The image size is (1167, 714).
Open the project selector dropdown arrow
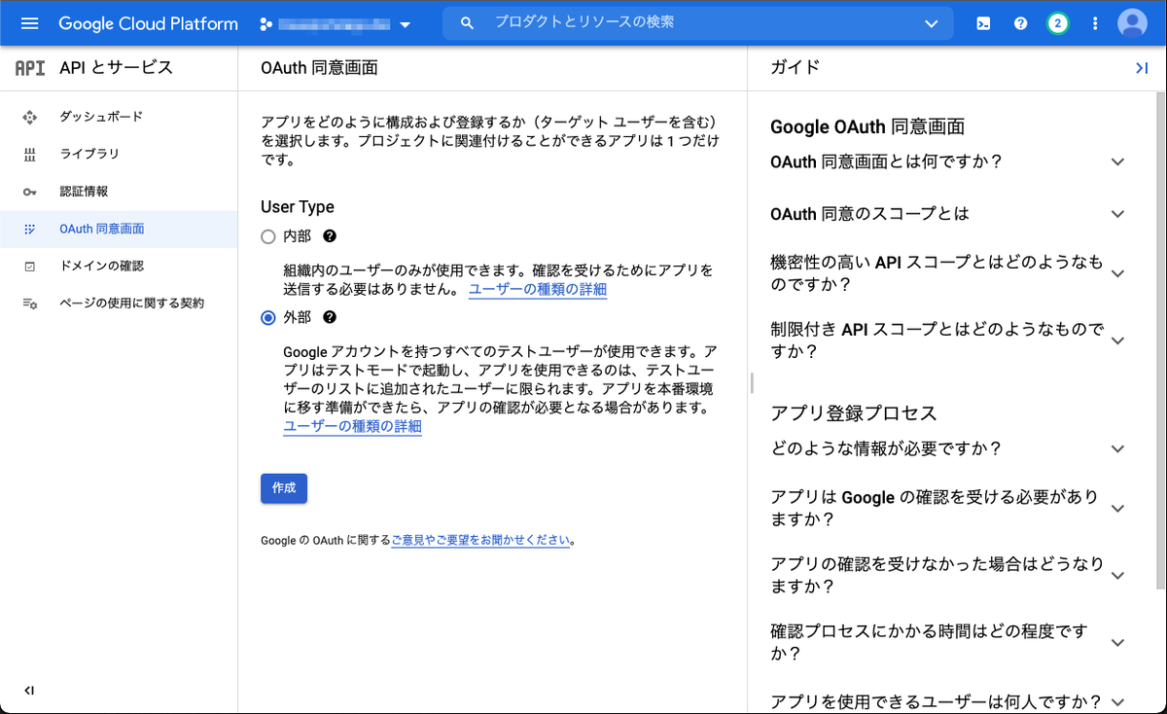406,24
